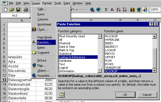Screen dimensions: 161x102
Task: Choose Comment from Insert menu
Action: pyautogui.click(x=44, y=53)
